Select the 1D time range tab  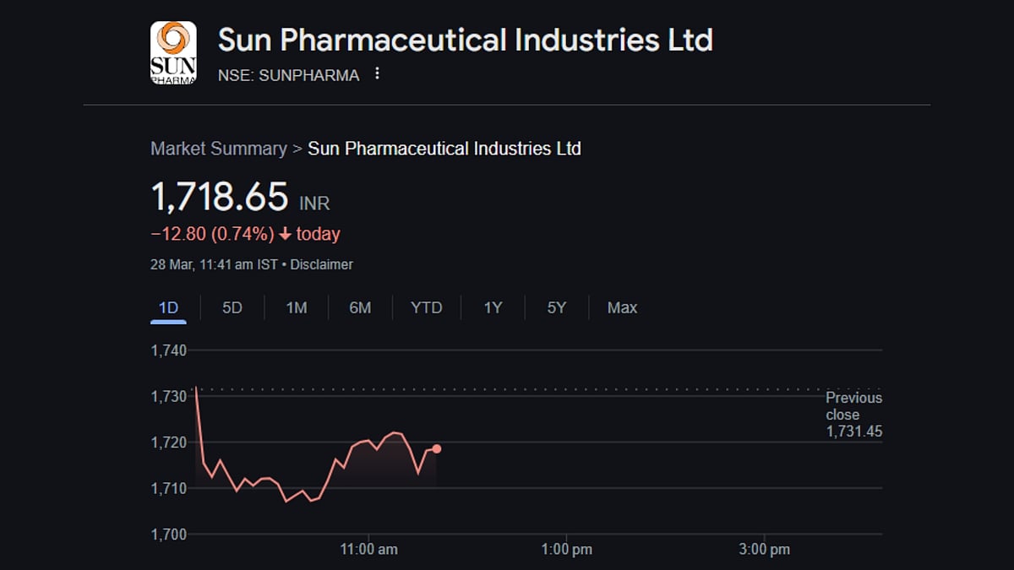click(x=168, y=307)
